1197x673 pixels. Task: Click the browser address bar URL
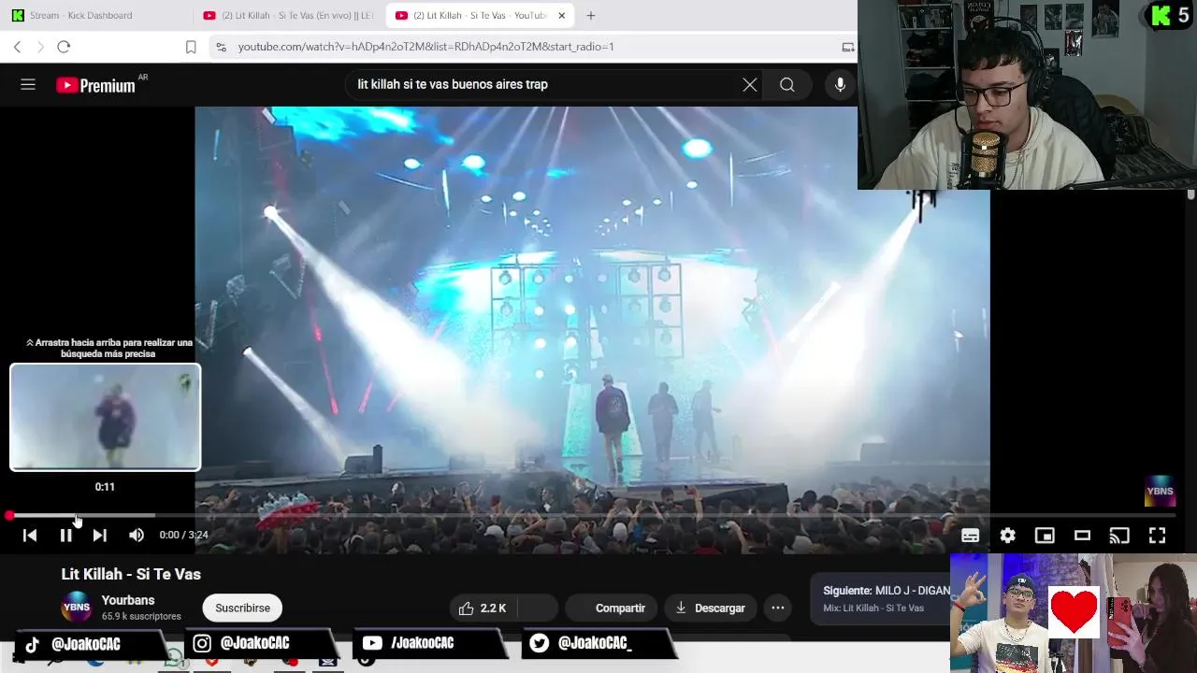[425, 47]
